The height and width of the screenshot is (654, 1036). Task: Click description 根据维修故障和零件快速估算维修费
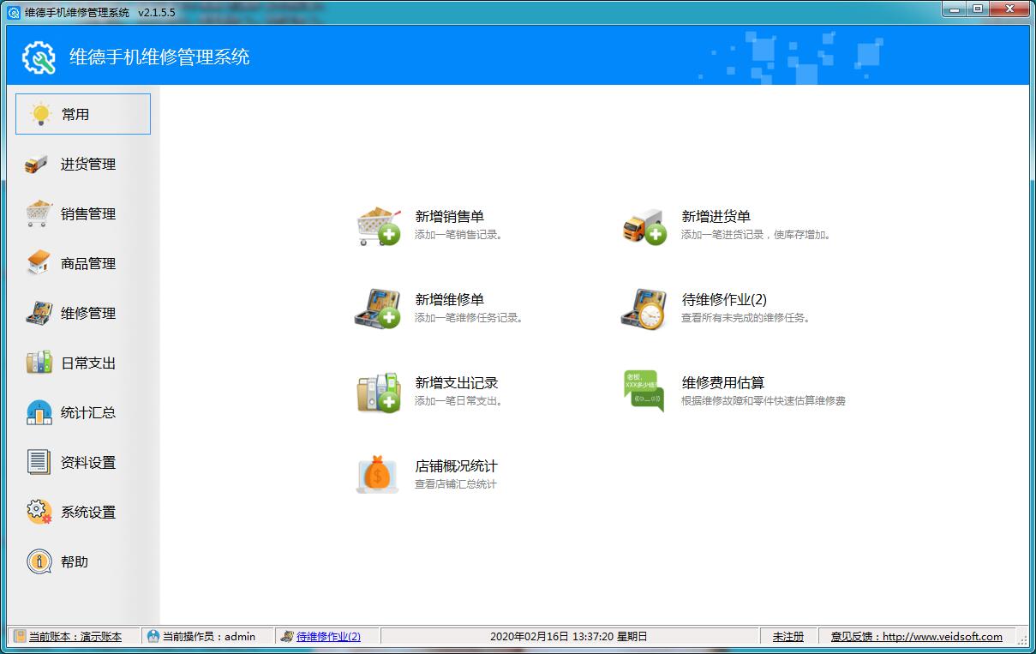[764, 400]
